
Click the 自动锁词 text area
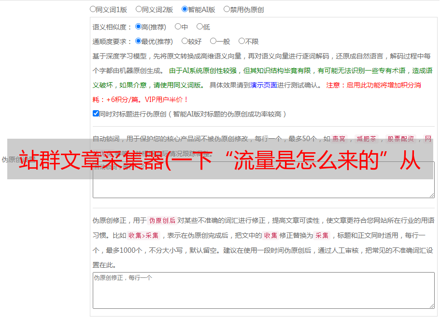(264, 180)
